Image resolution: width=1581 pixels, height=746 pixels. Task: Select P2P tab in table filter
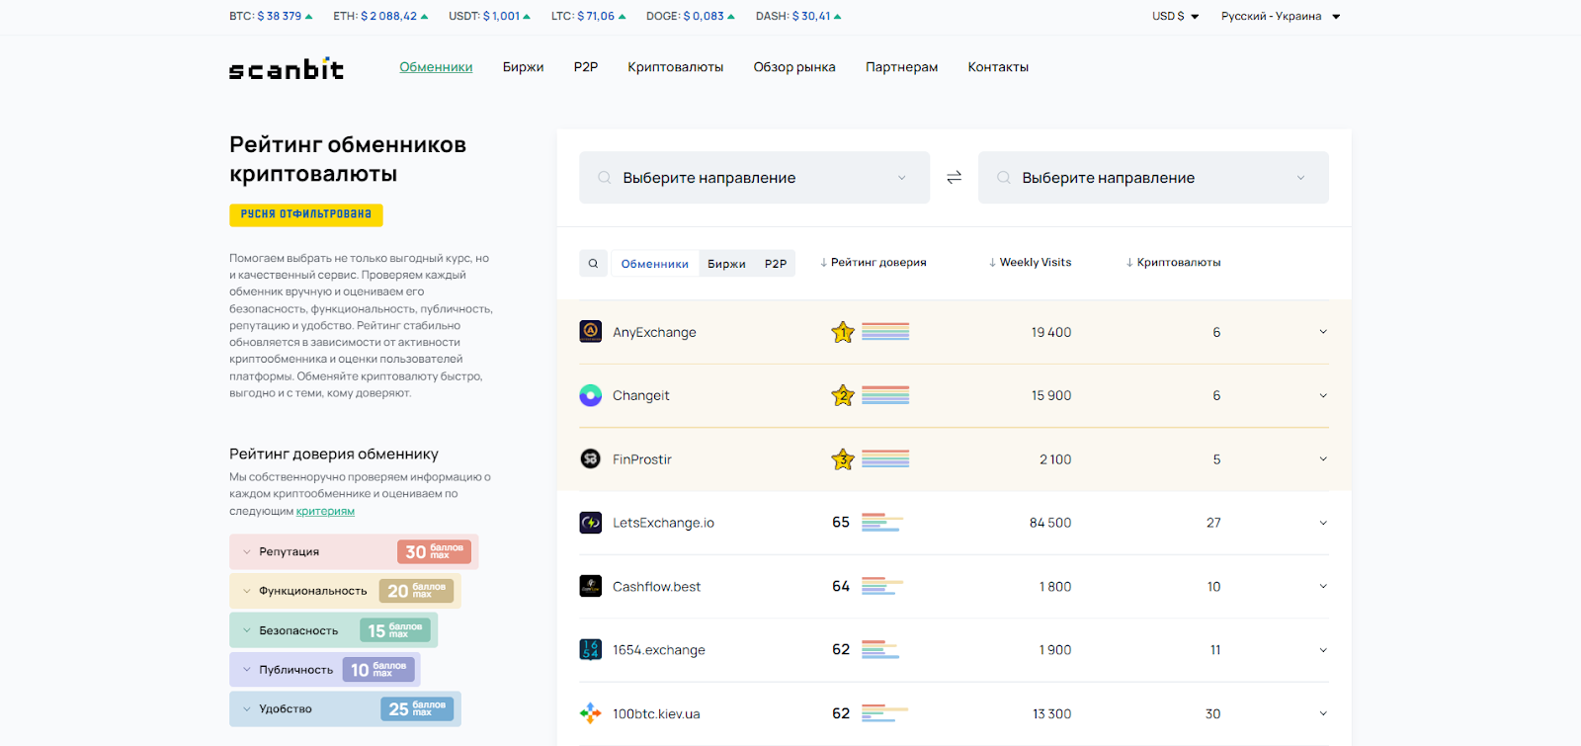tap(776, 264)
